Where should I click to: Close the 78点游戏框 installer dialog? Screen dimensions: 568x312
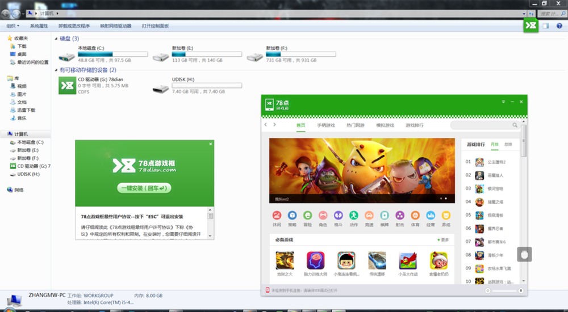coord(211,144)
